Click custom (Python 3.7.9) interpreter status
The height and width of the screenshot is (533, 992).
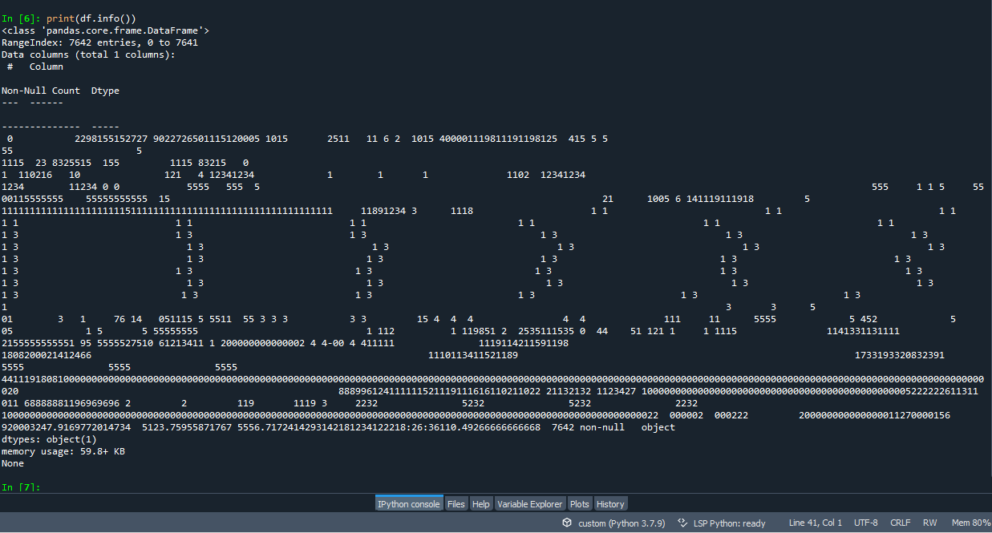tap(622, 523)
